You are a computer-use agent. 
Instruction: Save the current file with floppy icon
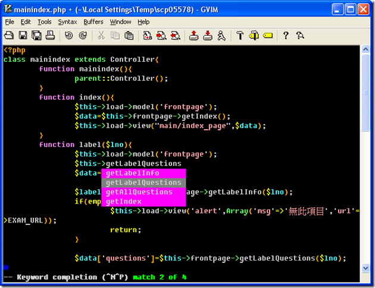(x=23, y=36)
